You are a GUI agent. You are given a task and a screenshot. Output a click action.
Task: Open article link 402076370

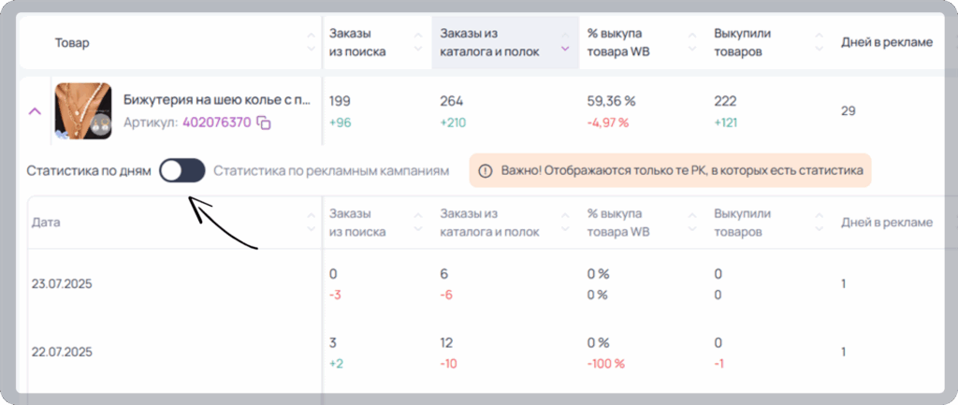point(217,123)
